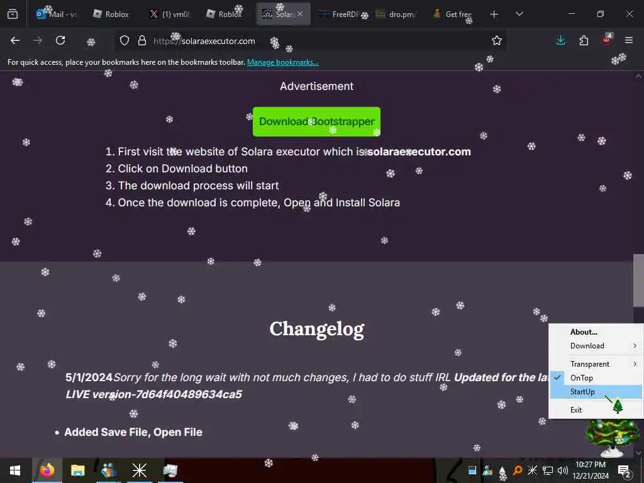Click the page vertical scrollbar thumb
644x483 pixels.
coord(639,280)
